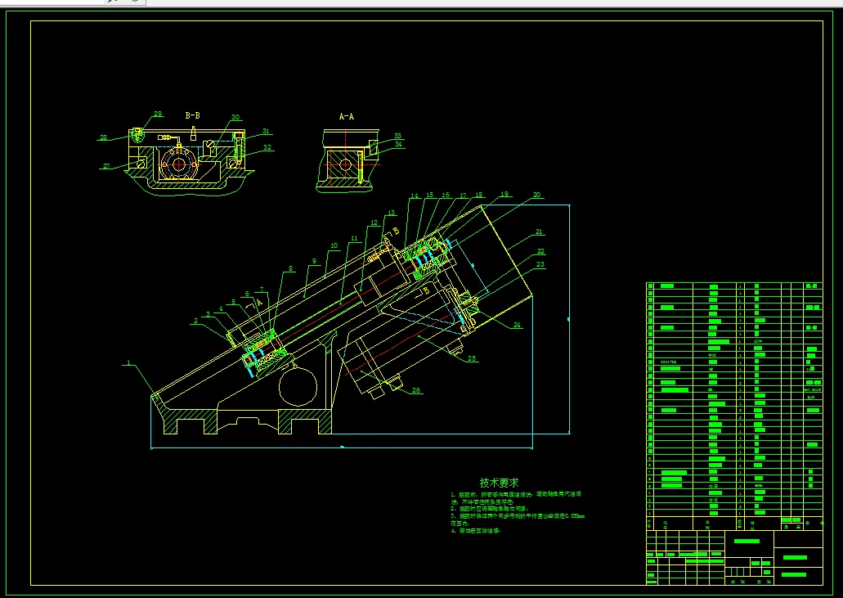The width and height of the screenshot is (843, 598).
Task: Select part number label 30
Action: (x=235, y=117)
